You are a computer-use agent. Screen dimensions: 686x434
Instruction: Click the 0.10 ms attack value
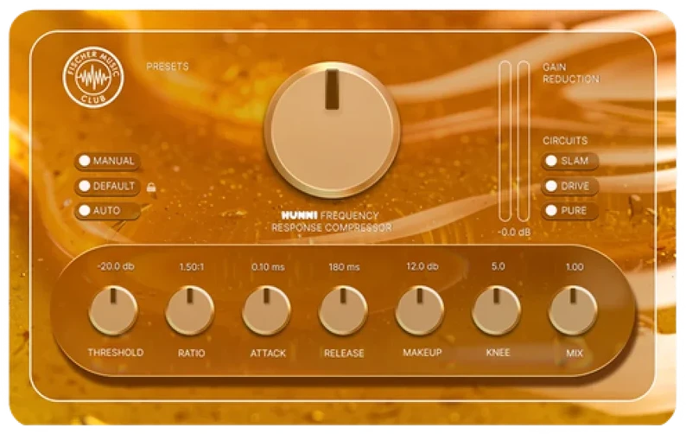click(x=268, y=266)
